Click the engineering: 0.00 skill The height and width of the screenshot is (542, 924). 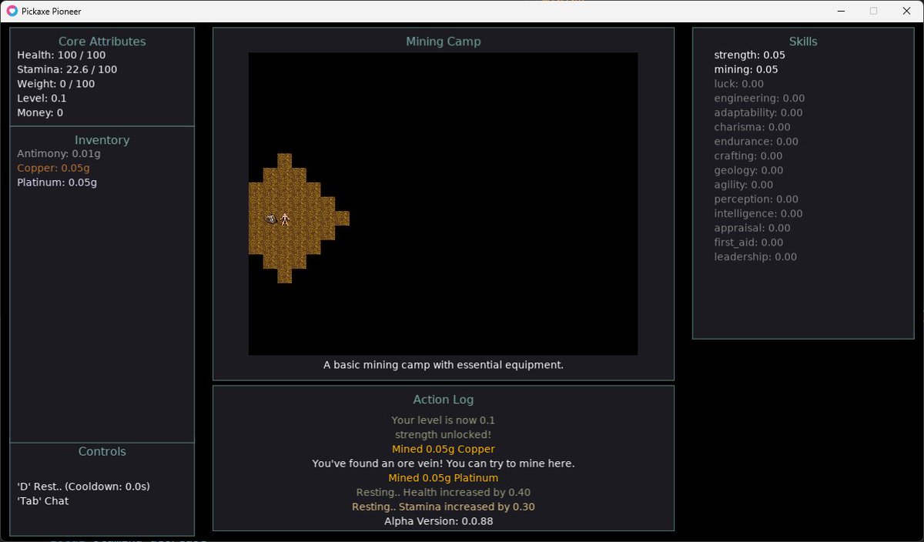coord(759,99)
